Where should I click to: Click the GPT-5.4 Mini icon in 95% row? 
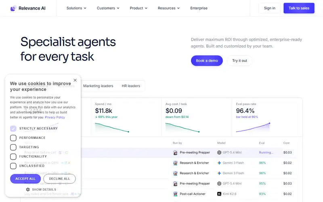click(219, 183)
